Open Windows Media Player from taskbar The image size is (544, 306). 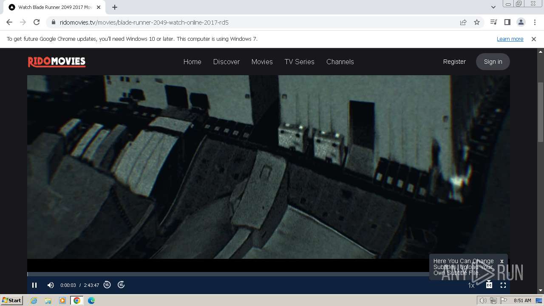(62, 300)
